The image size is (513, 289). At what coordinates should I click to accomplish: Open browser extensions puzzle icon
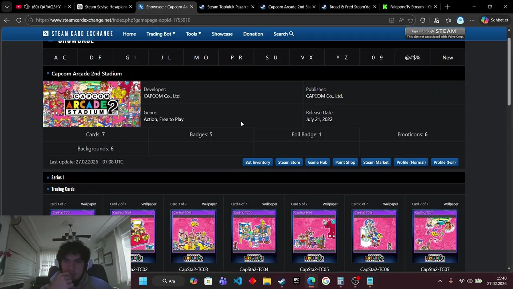tap(422, 20)
